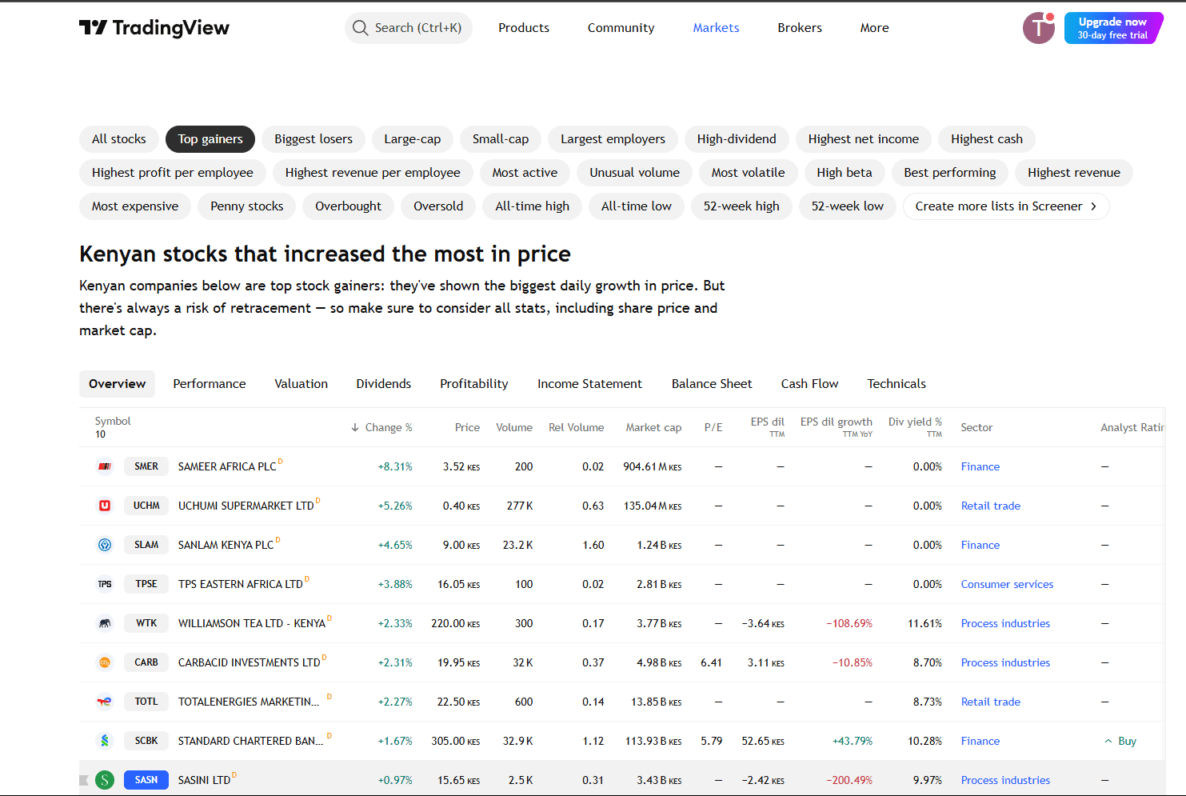The image size is (1186, 796).
Task: Expand "Create more lists in Screener"
Action: tap(1005, 206)
